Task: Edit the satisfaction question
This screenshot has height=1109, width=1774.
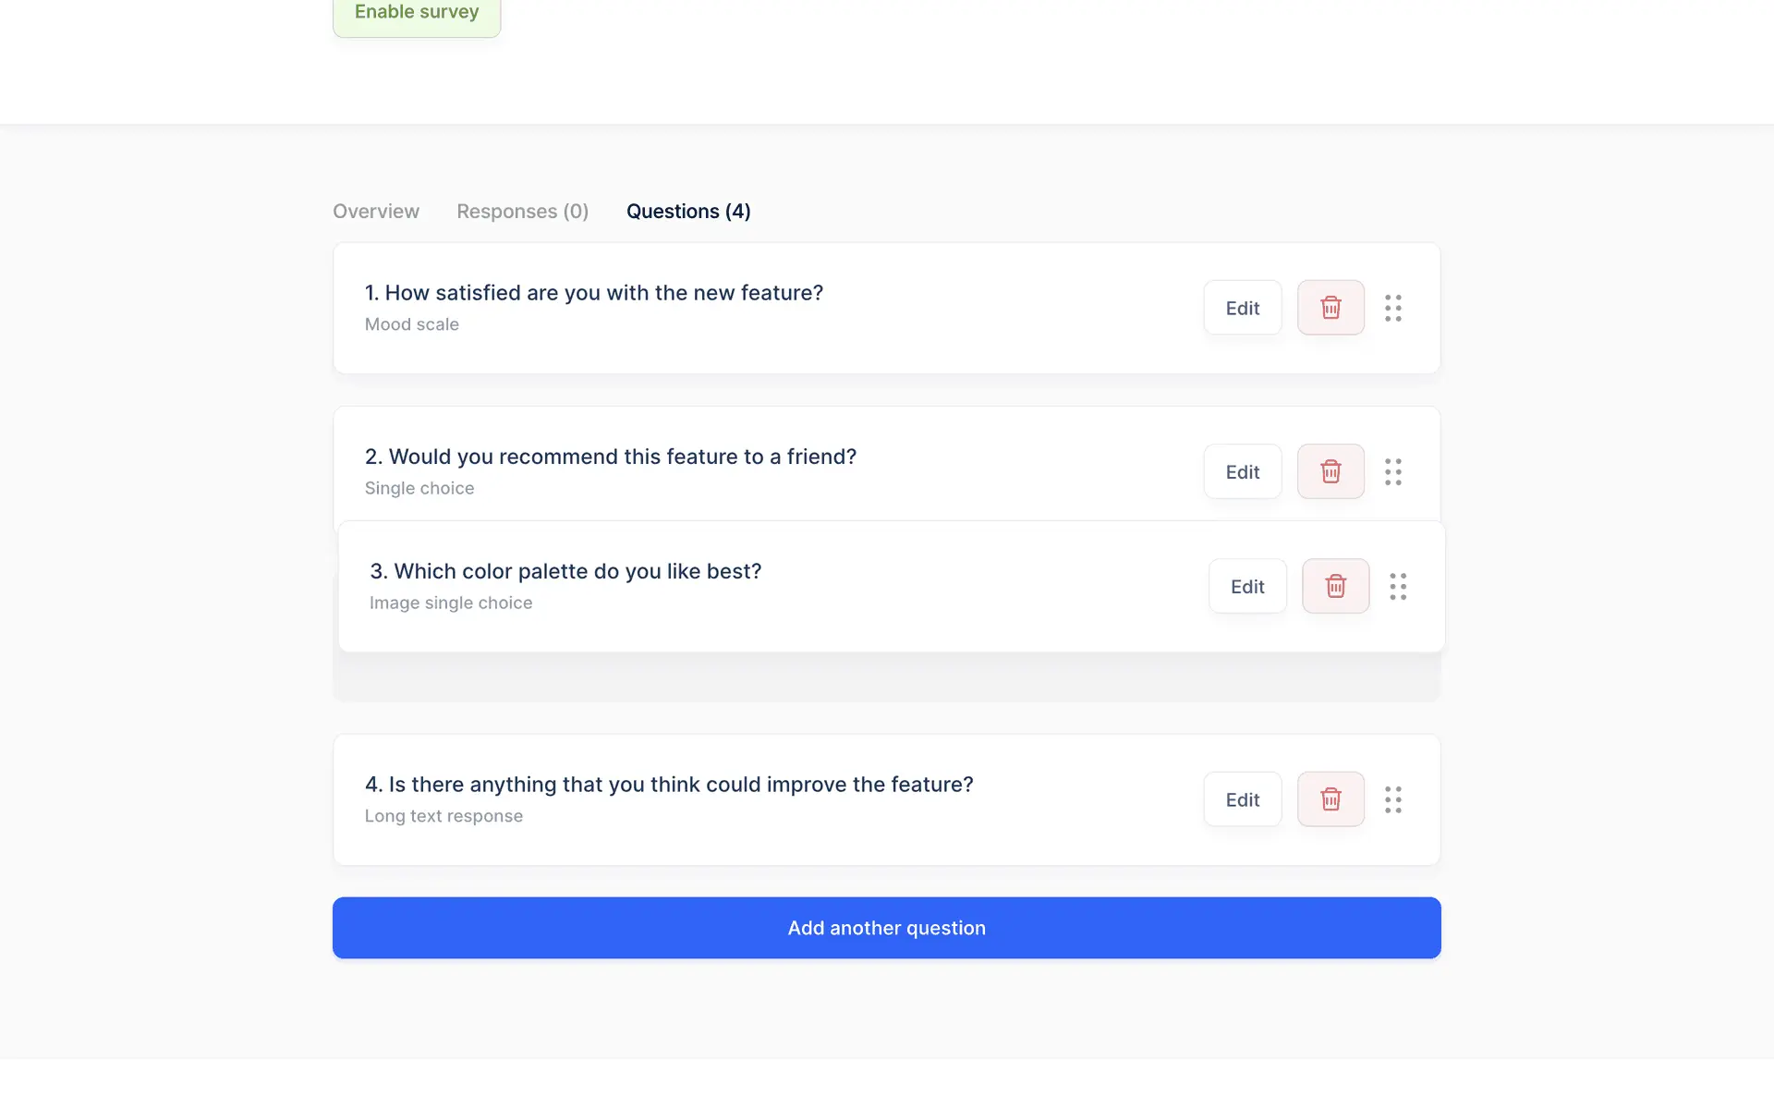Action: coord(1242,308)
